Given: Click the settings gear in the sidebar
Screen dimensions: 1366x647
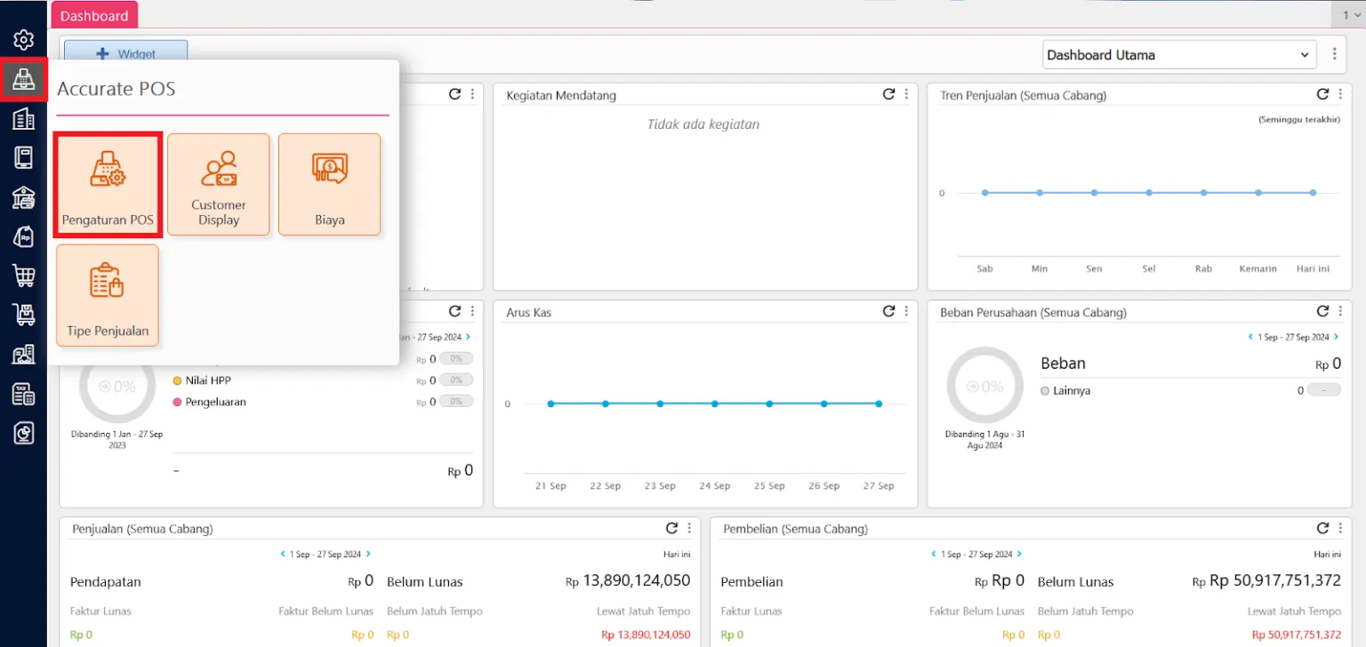Looking at the screenshot, I should 24,40.
